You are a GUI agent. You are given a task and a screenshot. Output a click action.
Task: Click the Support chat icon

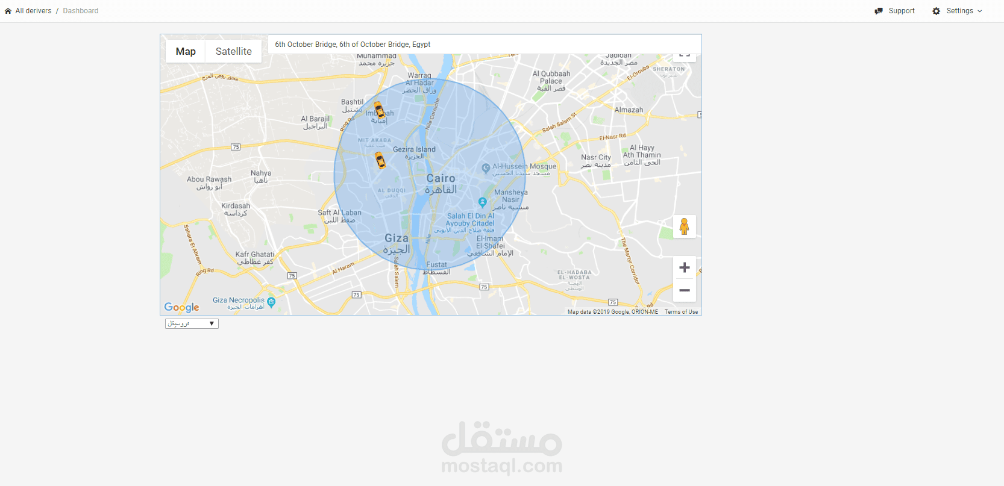point(879,11)
